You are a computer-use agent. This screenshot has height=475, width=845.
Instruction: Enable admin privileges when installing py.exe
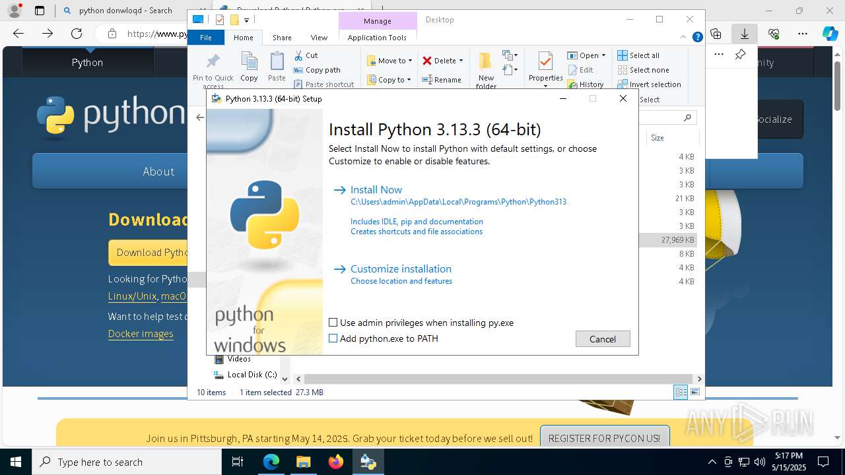(333, 323)
